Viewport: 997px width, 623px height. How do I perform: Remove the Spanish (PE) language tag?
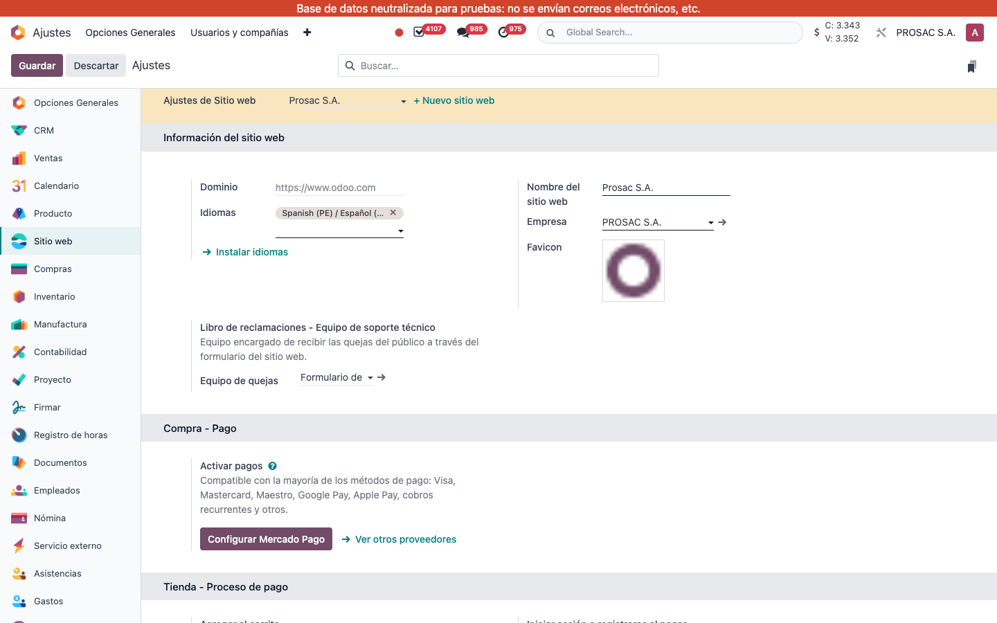pos(393,213)
